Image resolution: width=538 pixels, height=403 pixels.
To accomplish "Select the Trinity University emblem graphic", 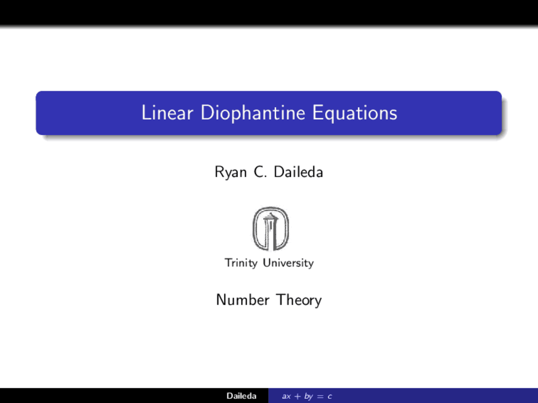I will point(269,228).
